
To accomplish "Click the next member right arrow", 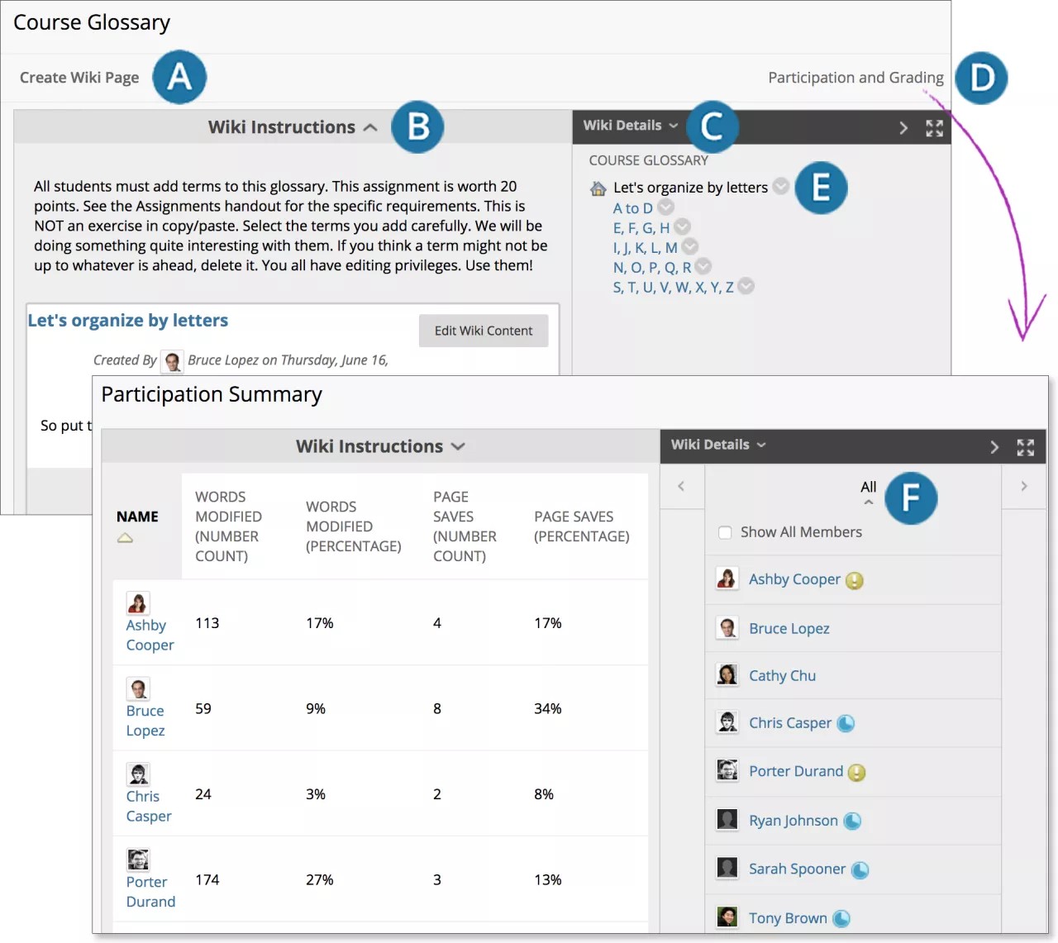I will (1023, 486).
